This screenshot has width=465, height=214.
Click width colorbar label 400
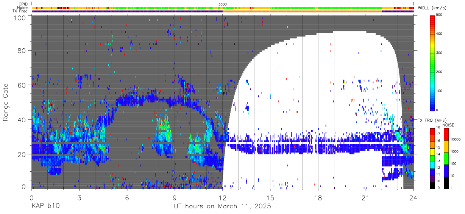pos(439,34)
